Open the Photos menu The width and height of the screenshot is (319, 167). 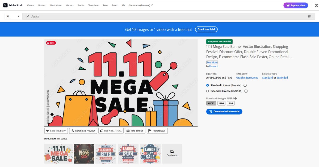click(x=42, y=5)
